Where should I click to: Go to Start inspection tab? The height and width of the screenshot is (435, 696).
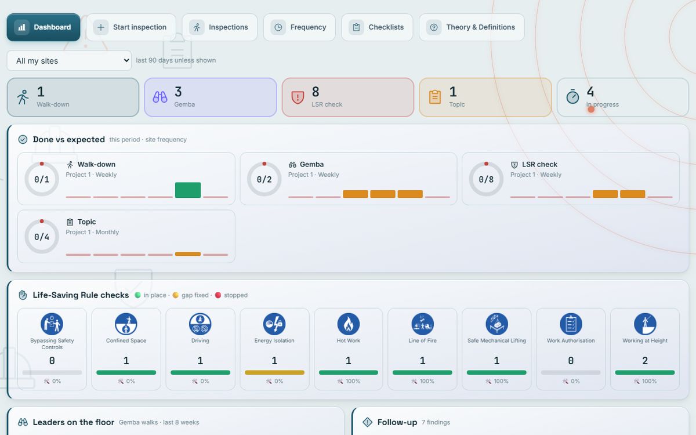click(x=131, y=27)
